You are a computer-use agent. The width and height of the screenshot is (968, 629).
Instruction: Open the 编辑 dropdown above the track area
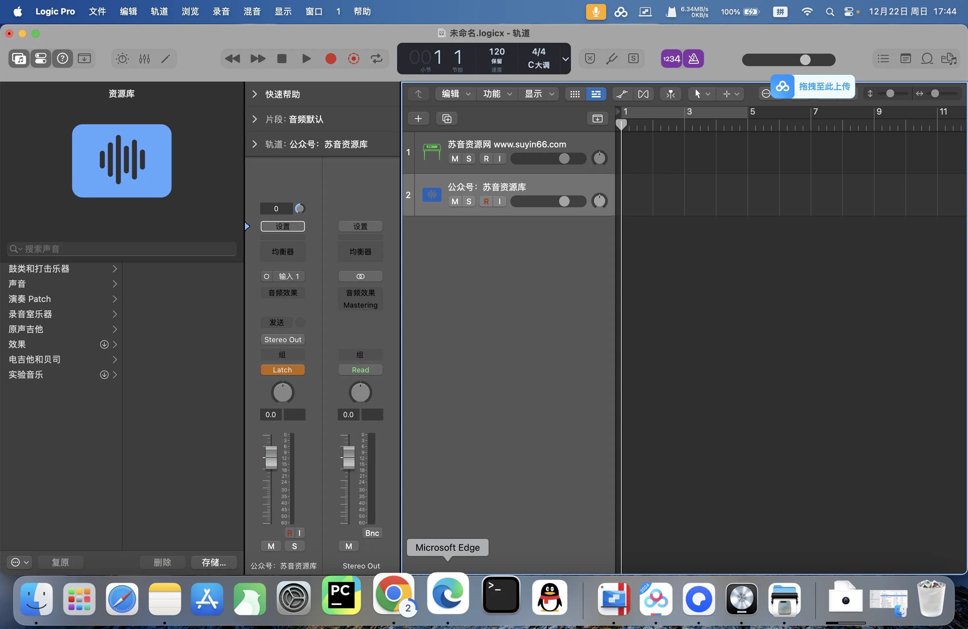[x=454, y=94]
